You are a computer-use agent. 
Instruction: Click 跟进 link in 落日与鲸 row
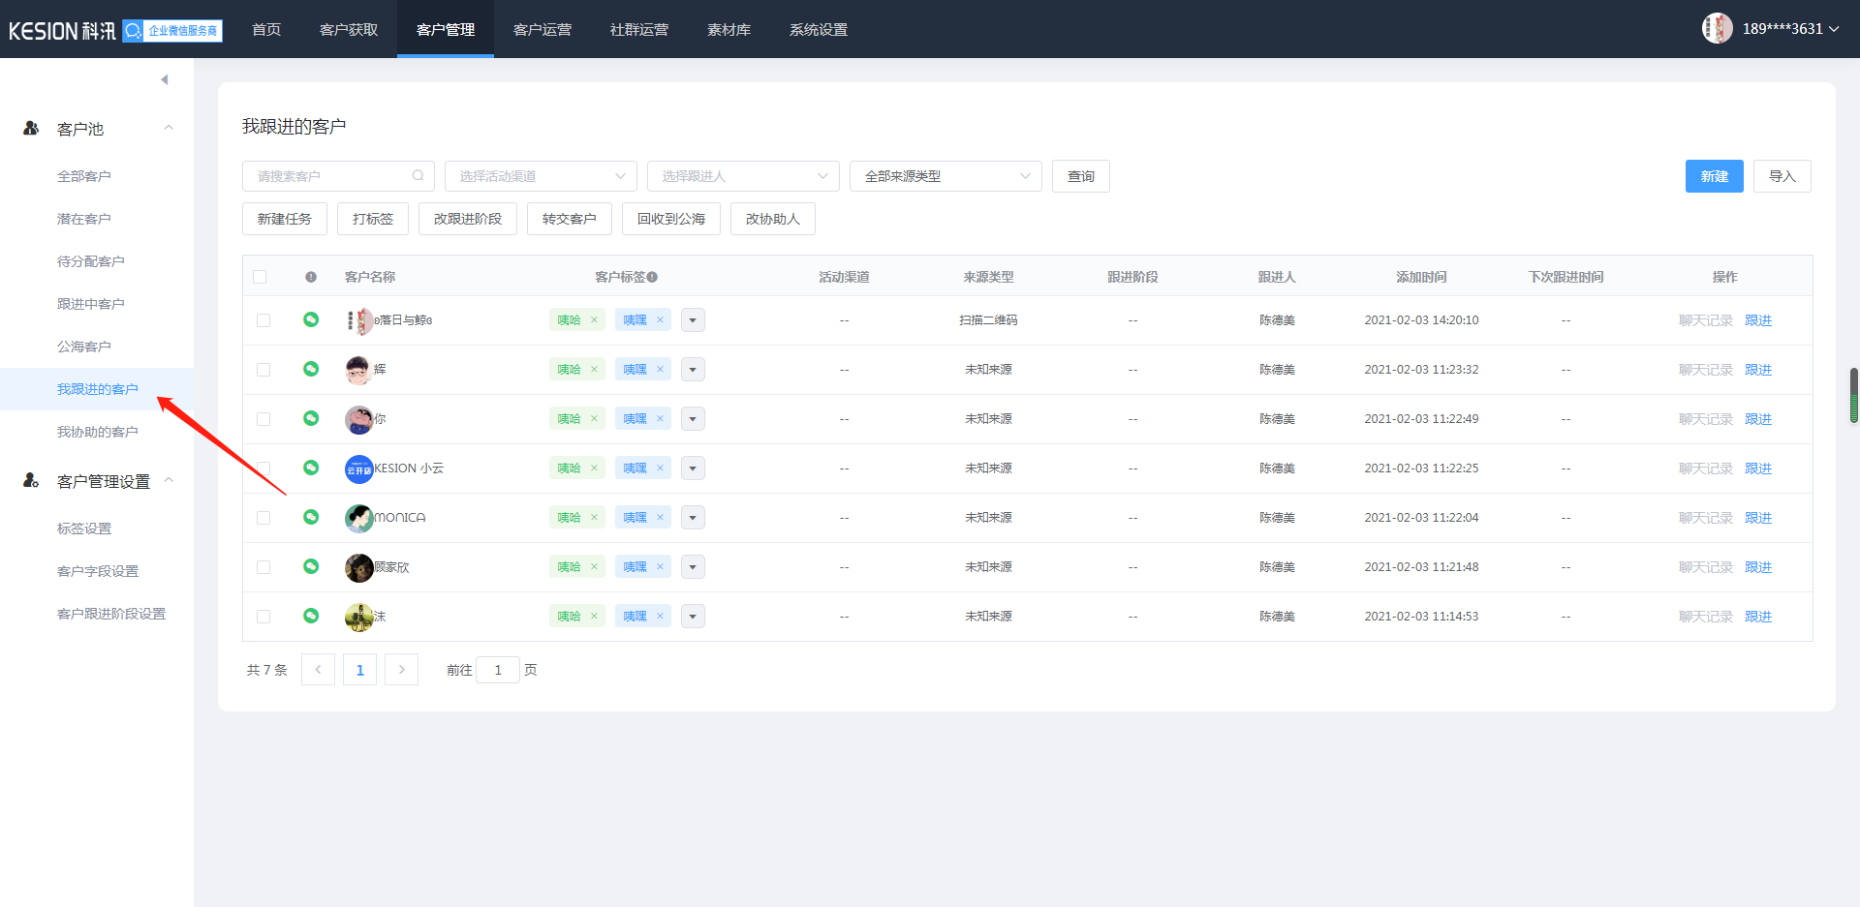(x=1758, y=320)
